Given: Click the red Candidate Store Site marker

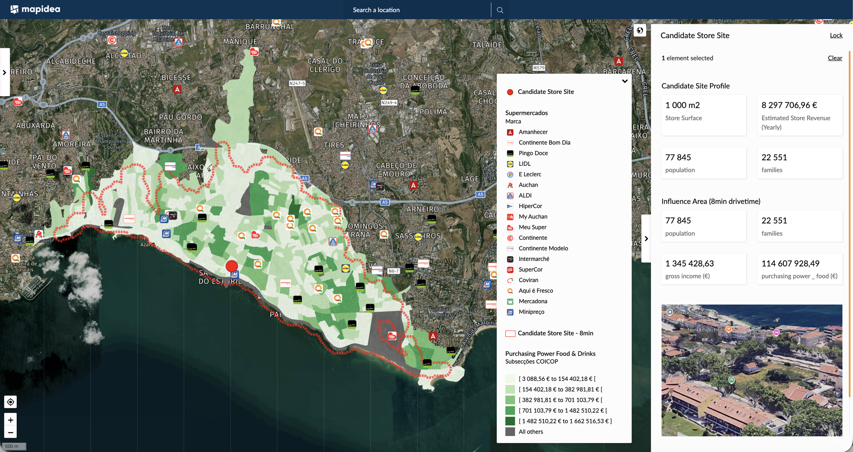Looking at the screenshot, I should pos(232,266).
